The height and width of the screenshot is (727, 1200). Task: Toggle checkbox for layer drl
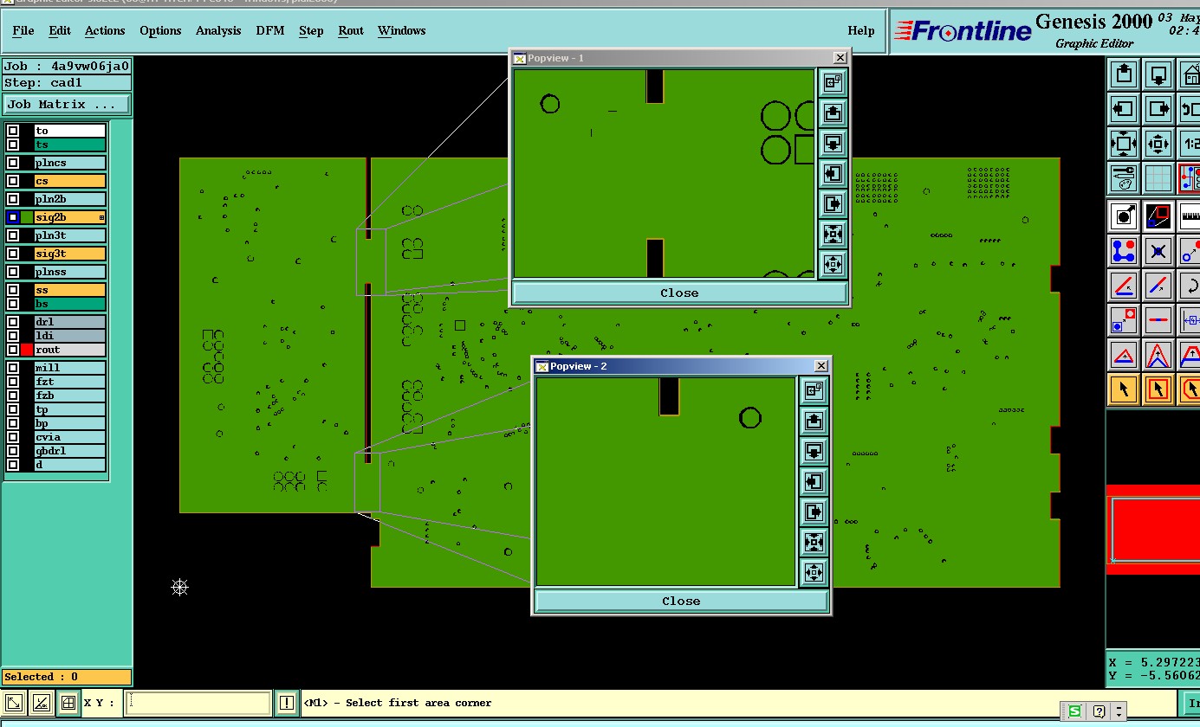[13, 322]
